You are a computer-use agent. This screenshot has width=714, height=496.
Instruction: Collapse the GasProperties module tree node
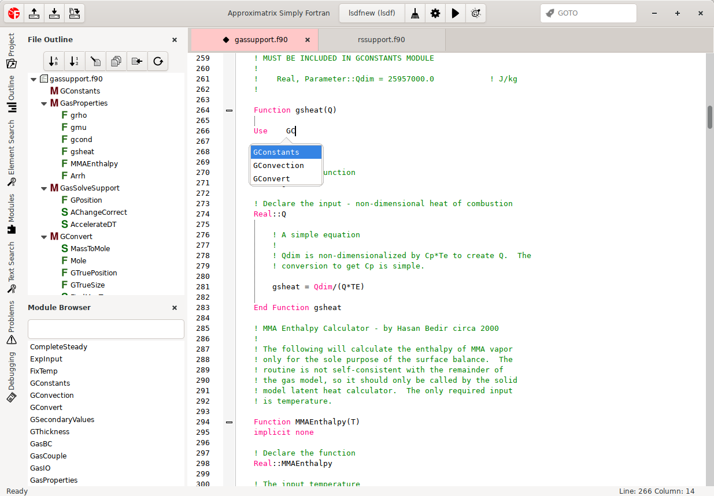pyautogui.click(x=45, y=103)
